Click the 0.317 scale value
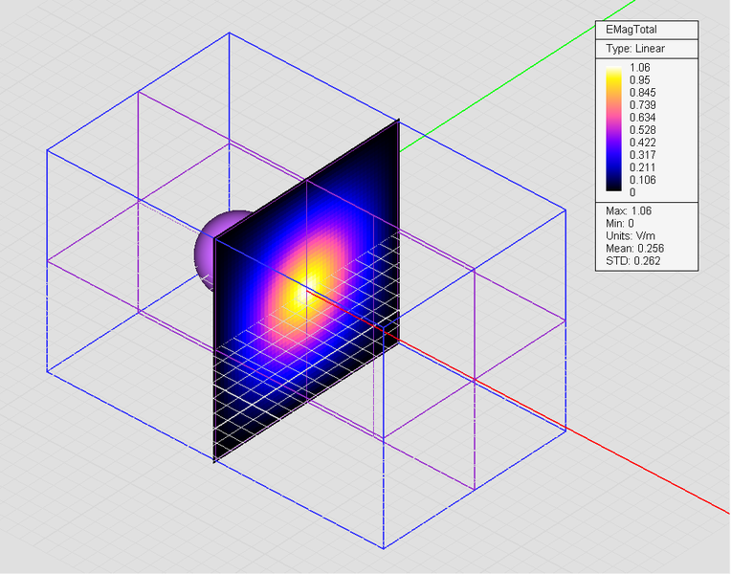This screenshot has width=731, height=574. point(642,155)
